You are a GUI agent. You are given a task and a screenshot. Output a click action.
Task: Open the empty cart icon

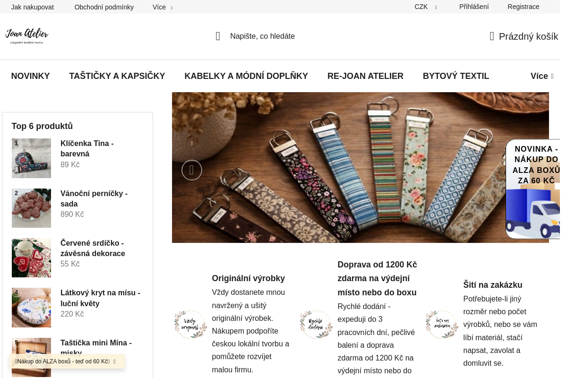pyautogui.click(x=492, y=36)
